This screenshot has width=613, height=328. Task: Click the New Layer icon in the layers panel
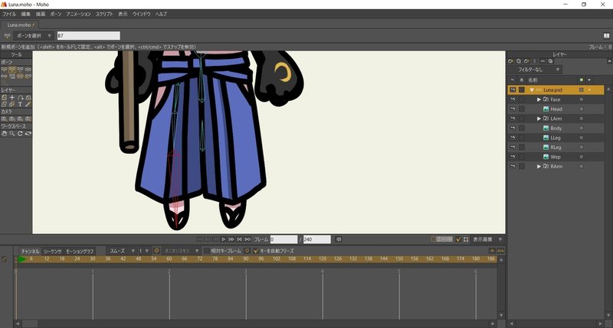coord(510,61)
